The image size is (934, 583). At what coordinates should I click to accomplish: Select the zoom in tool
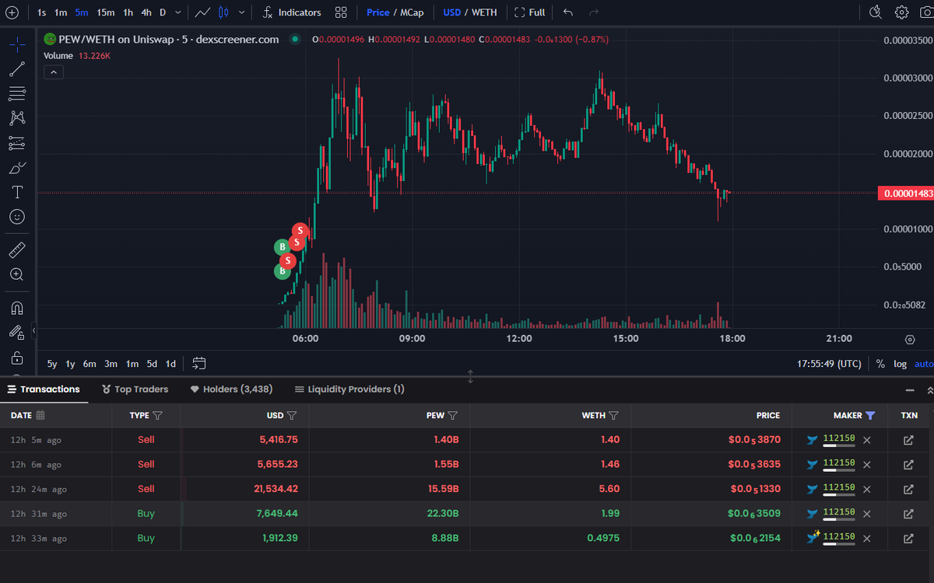(16, 274)
